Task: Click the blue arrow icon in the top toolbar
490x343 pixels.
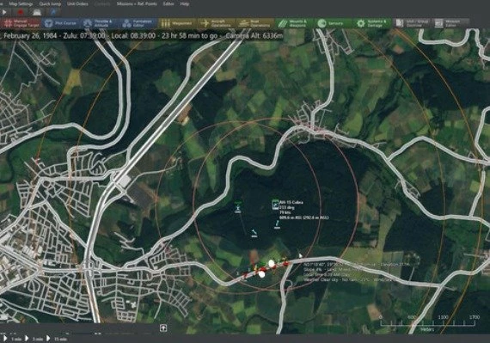Action: tap(53, 13)
